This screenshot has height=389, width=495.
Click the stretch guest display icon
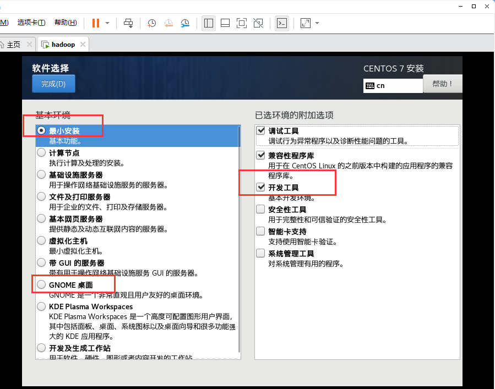pyautogui.click(x=306, y=23)
